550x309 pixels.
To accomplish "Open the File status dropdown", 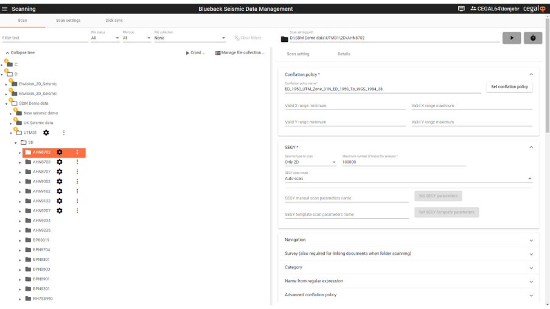I will (105, 38).
